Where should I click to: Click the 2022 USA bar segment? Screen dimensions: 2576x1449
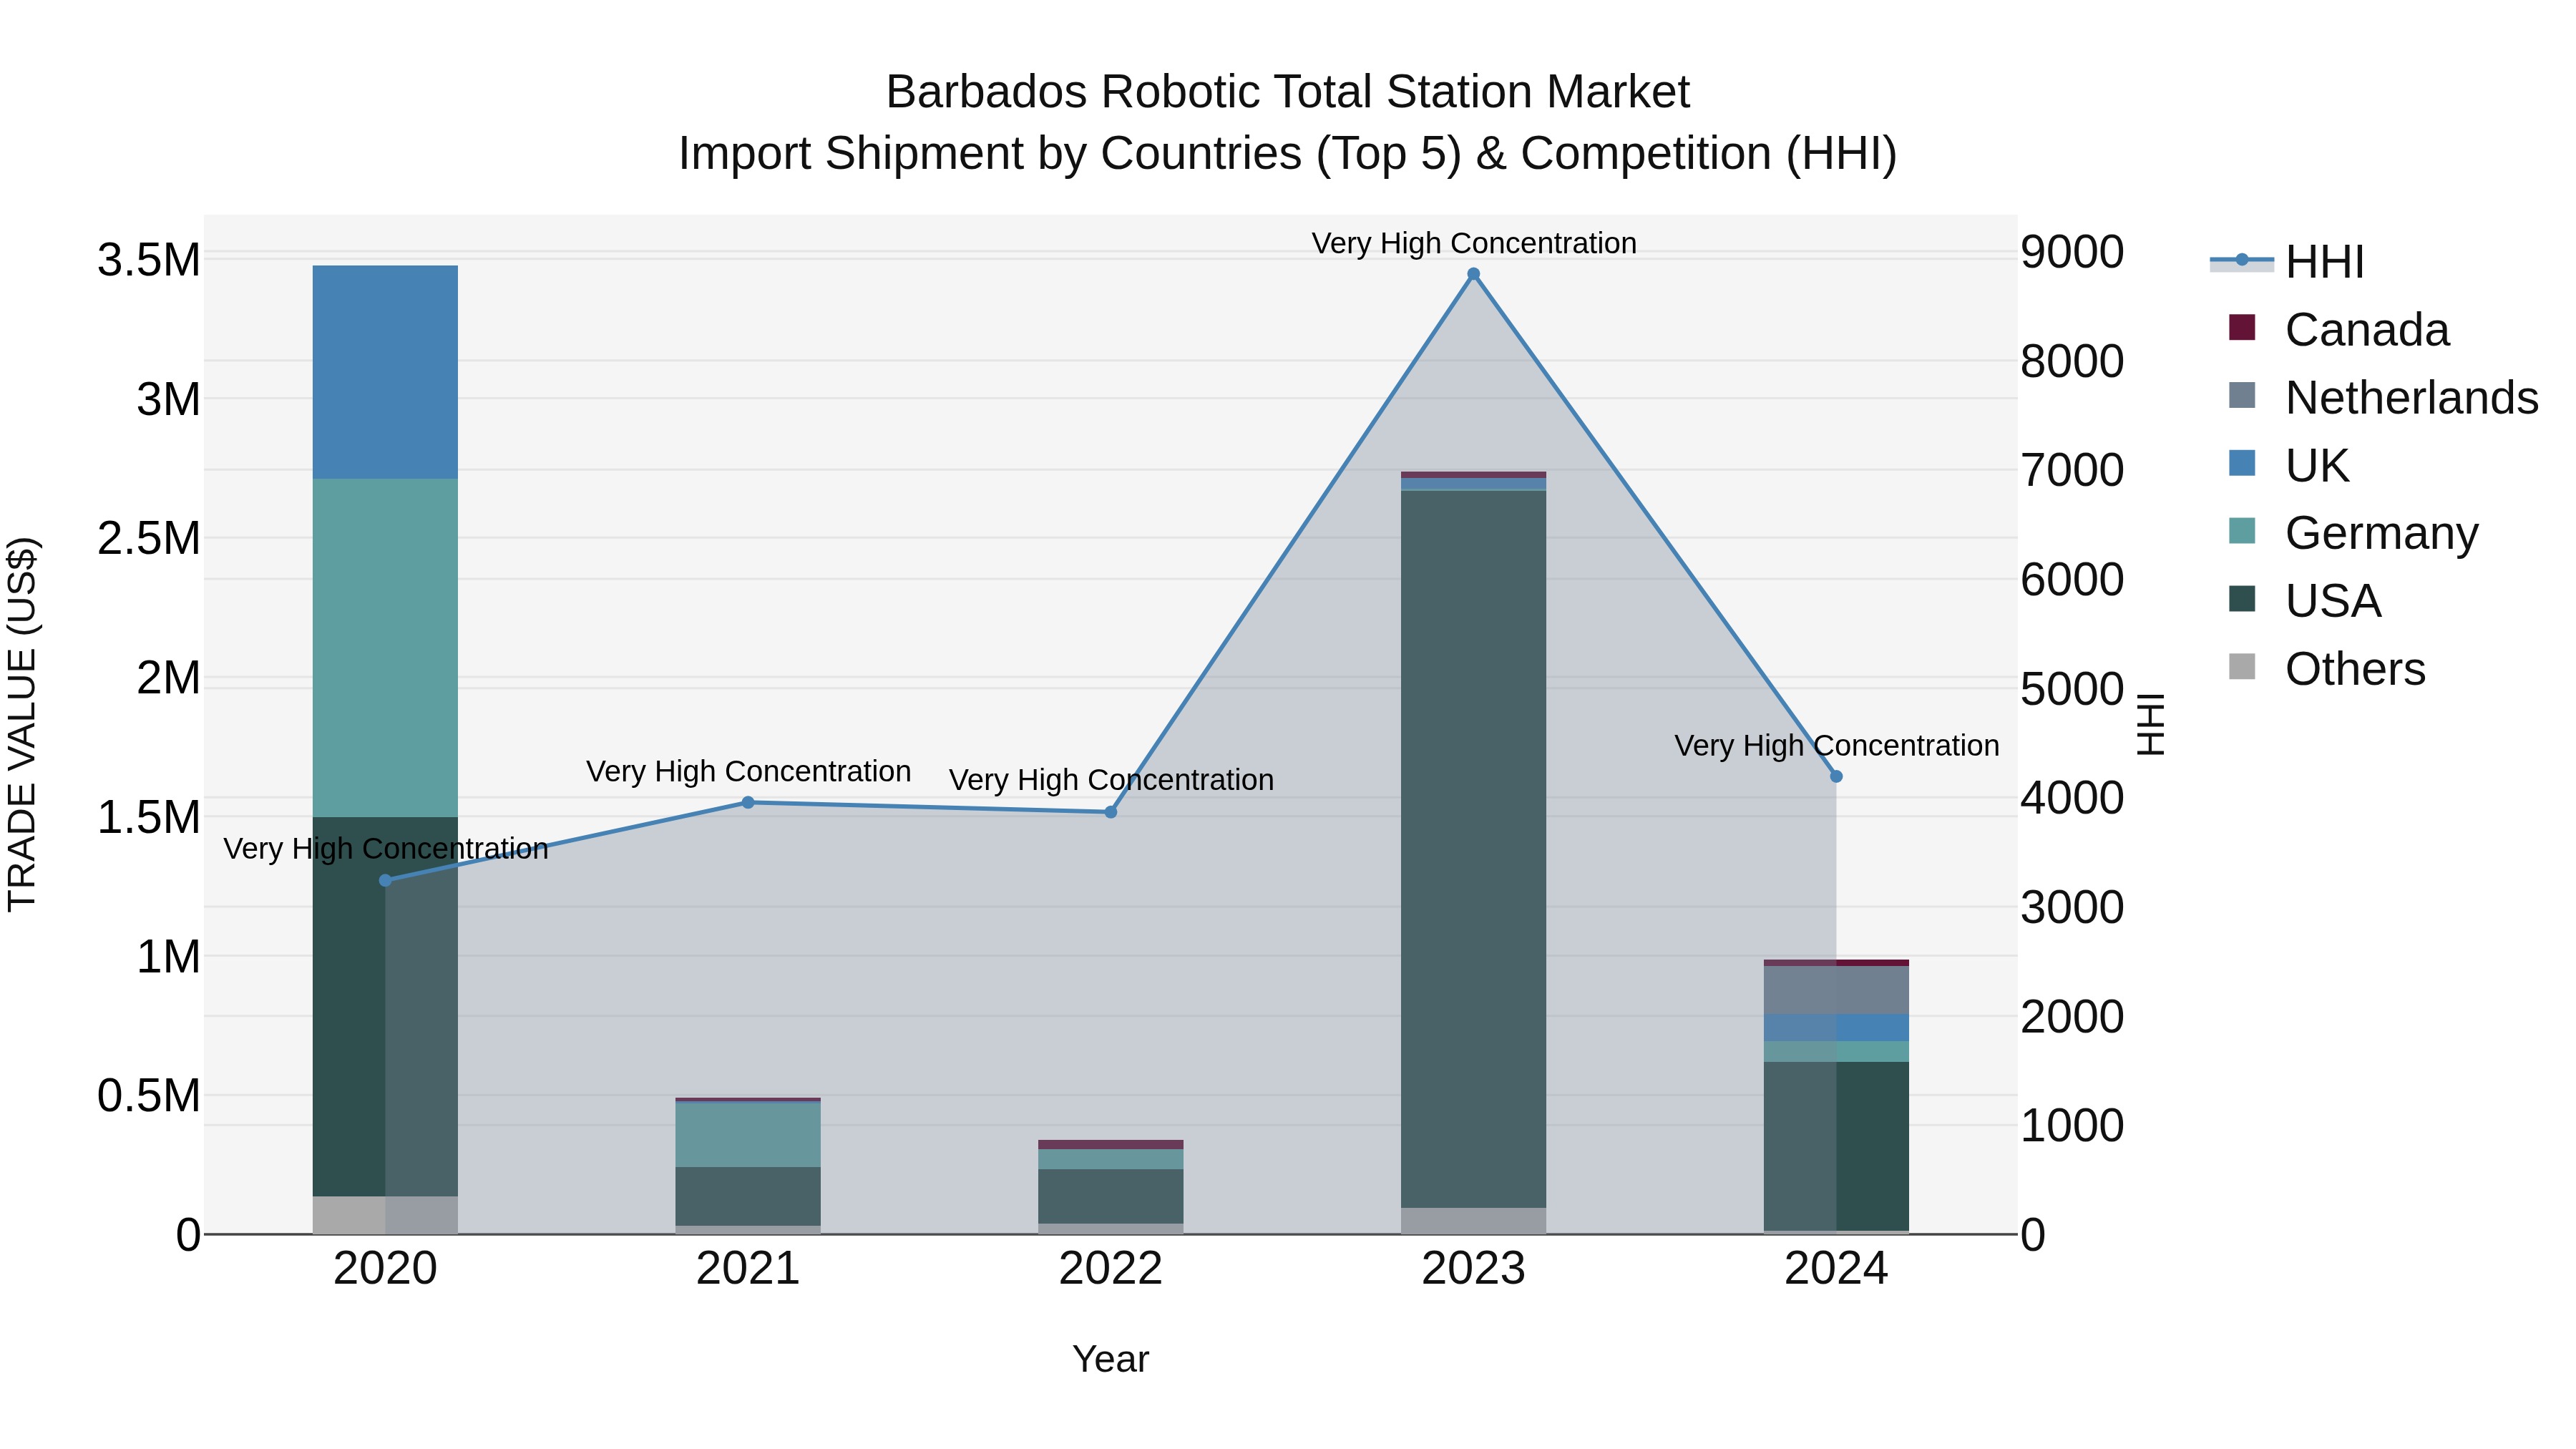click(1110, 1196)
